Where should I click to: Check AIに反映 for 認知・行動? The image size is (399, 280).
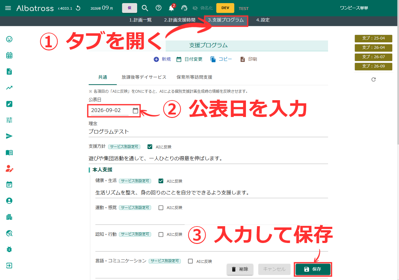point(161,234)
